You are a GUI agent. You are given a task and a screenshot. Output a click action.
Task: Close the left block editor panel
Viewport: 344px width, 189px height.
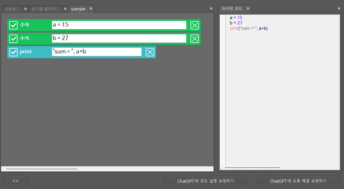pyautogui.click(x=211, y=9)
